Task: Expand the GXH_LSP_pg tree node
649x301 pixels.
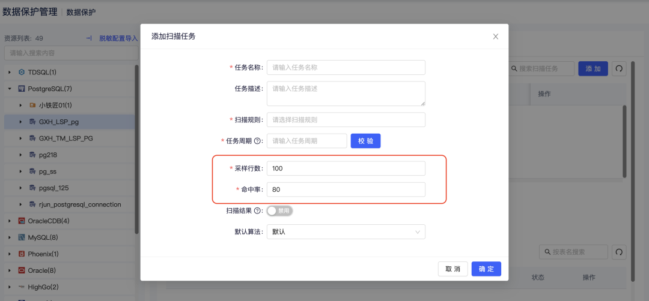Action: pos(20,122)
